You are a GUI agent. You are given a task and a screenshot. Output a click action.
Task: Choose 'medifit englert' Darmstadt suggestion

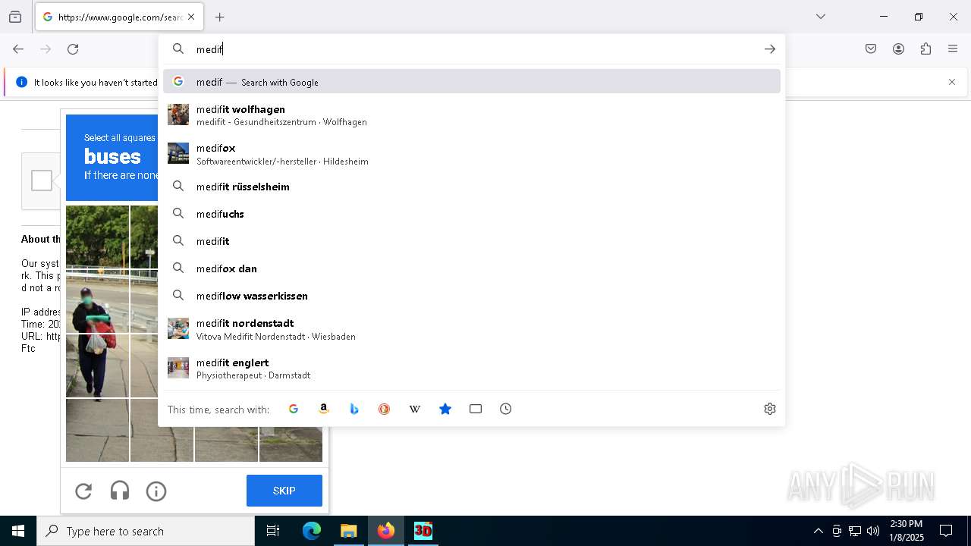click(472, 369)
